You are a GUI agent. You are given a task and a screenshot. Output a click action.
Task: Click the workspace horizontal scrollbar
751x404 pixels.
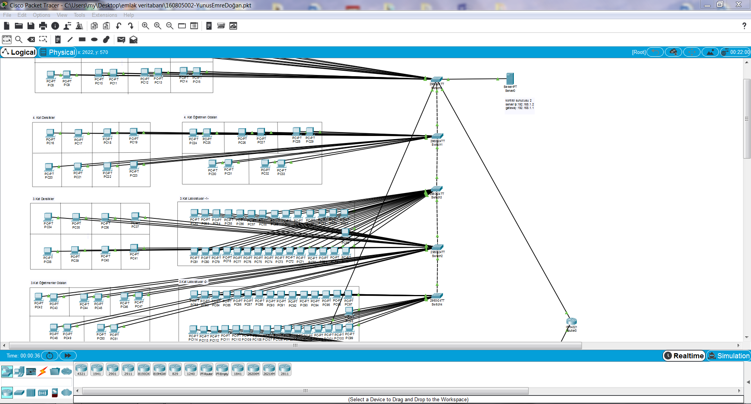(295, 345)
